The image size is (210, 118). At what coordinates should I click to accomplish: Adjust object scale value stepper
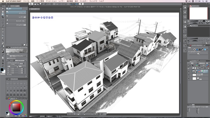[24, 64]
